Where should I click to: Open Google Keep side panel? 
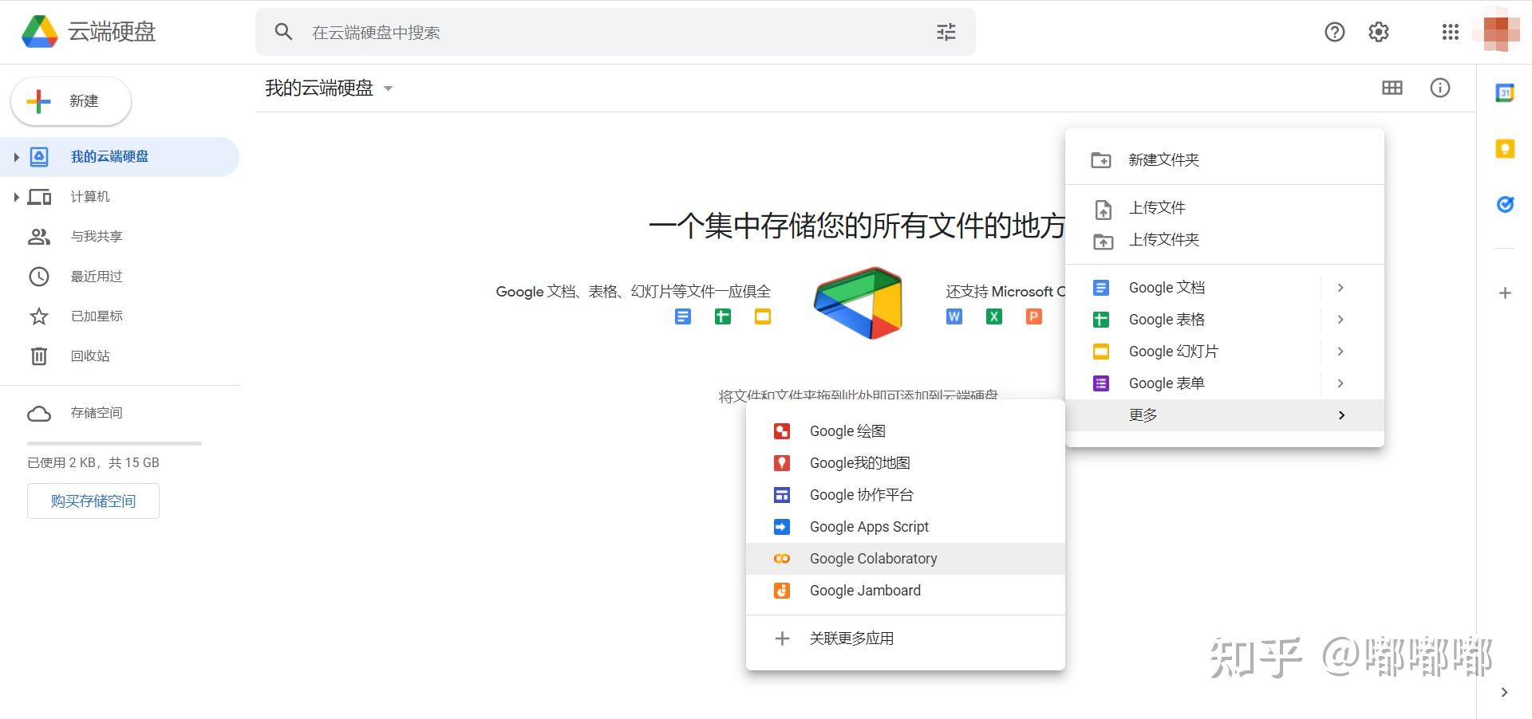click(x=1505, y=149)
